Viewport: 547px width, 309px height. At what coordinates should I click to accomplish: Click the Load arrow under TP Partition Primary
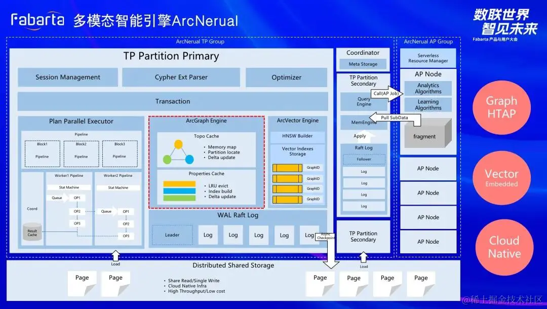[x=115, y=256]
